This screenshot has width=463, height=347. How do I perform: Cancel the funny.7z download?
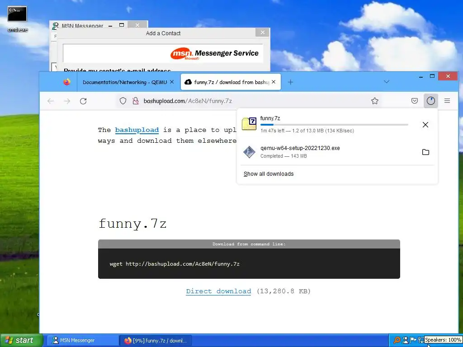[x=425, y=125]
